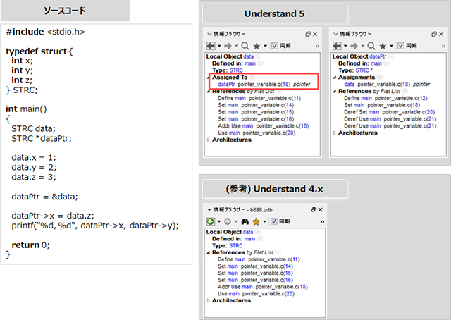Screen dimensions: 451x320
Task: Click grey forward button in Understand 4.x panel
Action: pyautogui.click(x=227, y=221)
